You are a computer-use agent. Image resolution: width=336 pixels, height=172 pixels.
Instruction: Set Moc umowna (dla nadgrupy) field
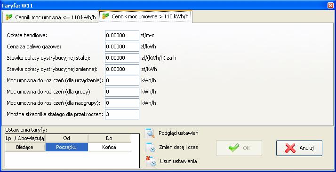[x=122, y=103]
